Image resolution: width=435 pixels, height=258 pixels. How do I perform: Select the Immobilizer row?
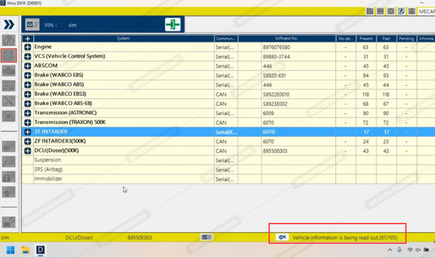point(228,179)
